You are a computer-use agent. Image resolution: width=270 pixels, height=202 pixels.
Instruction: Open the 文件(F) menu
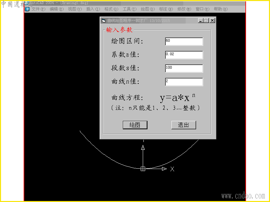click(x=38, y=9)
